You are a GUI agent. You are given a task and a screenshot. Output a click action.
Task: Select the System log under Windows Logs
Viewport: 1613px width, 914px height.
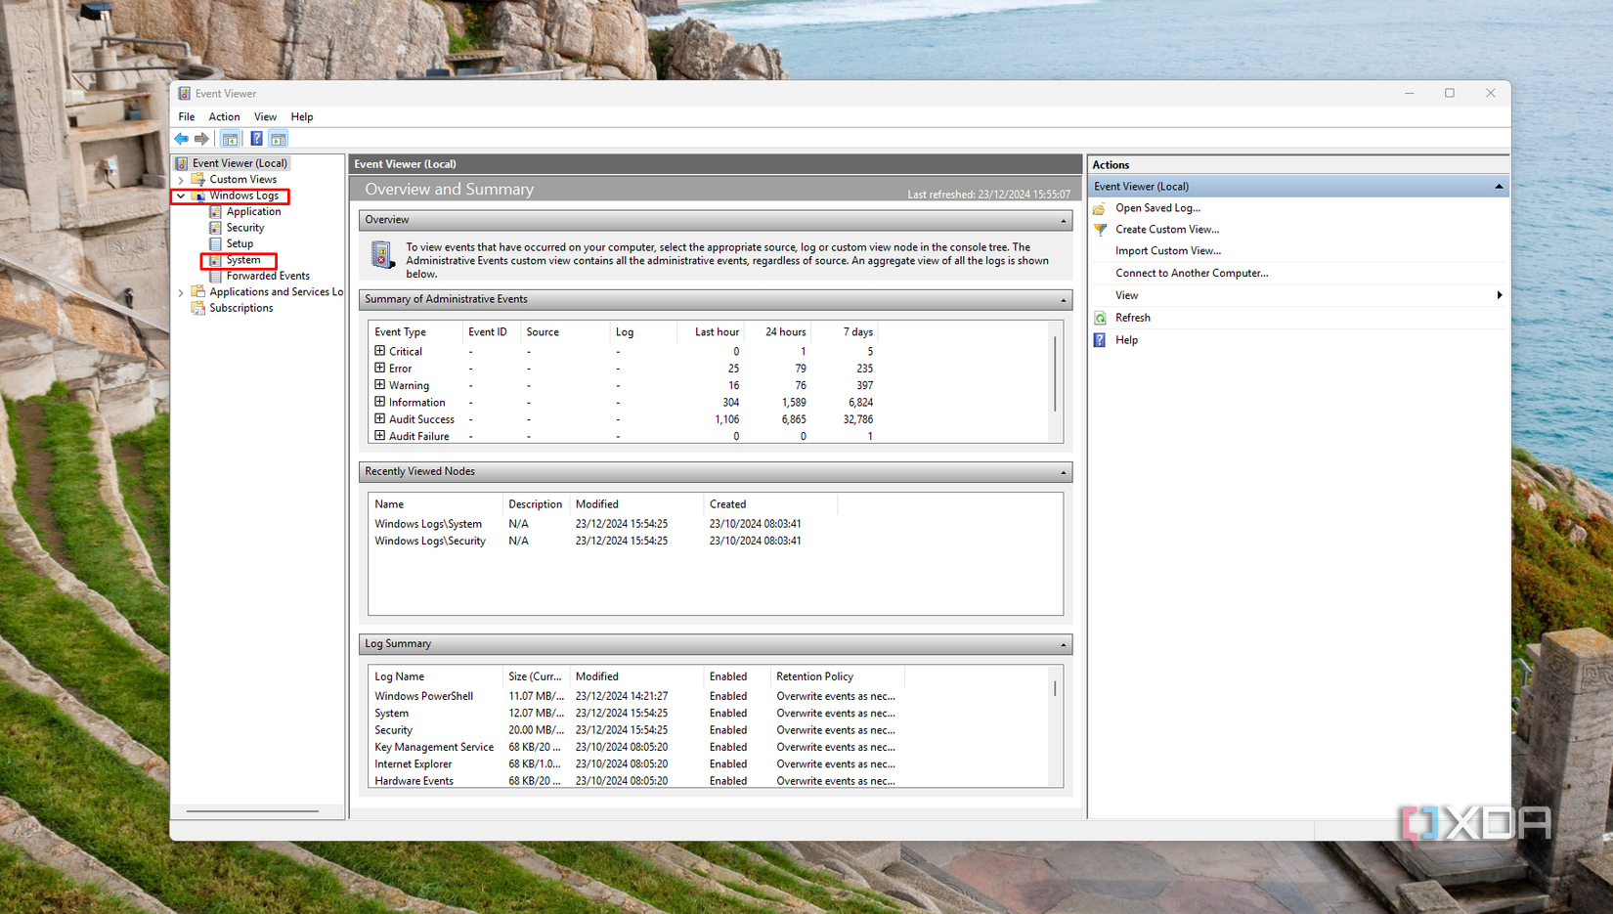[x=240, y=259]
